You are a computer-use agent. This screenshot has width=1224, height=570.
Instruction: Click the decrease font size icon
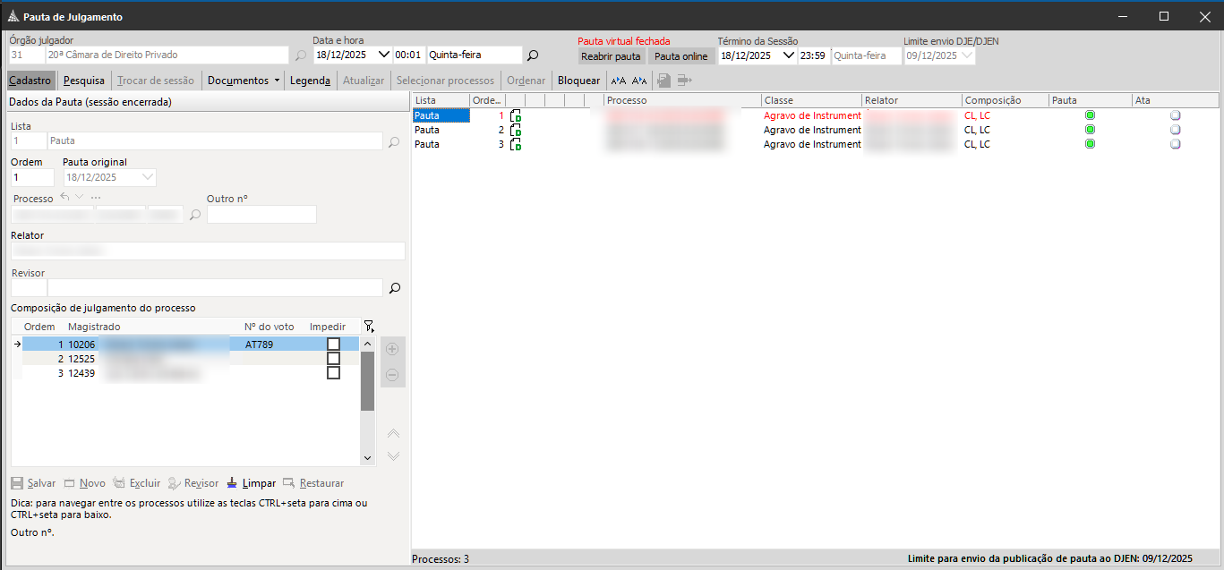(639, 81)
